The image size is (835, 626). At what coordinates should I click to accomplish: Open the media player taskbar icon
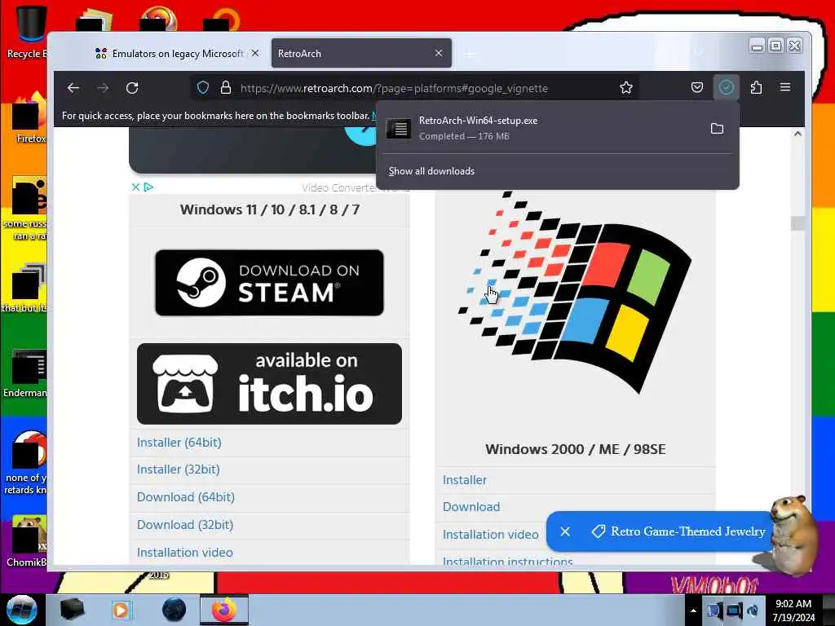121,610
